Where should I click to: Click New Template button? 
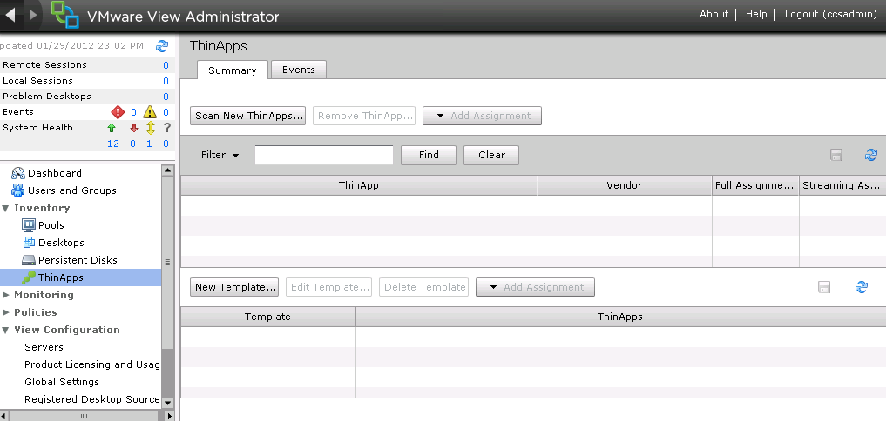234,287
